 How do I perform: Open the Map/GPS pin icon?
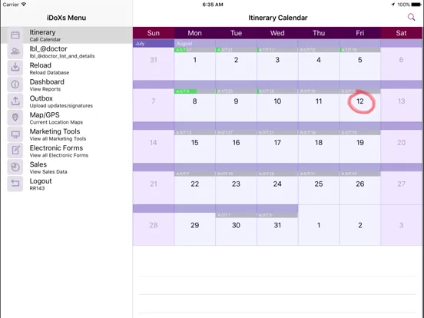point(15,118)
